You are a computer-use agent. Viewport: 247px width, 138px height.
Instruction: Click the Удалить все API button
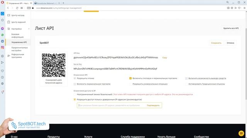[231, 28]
